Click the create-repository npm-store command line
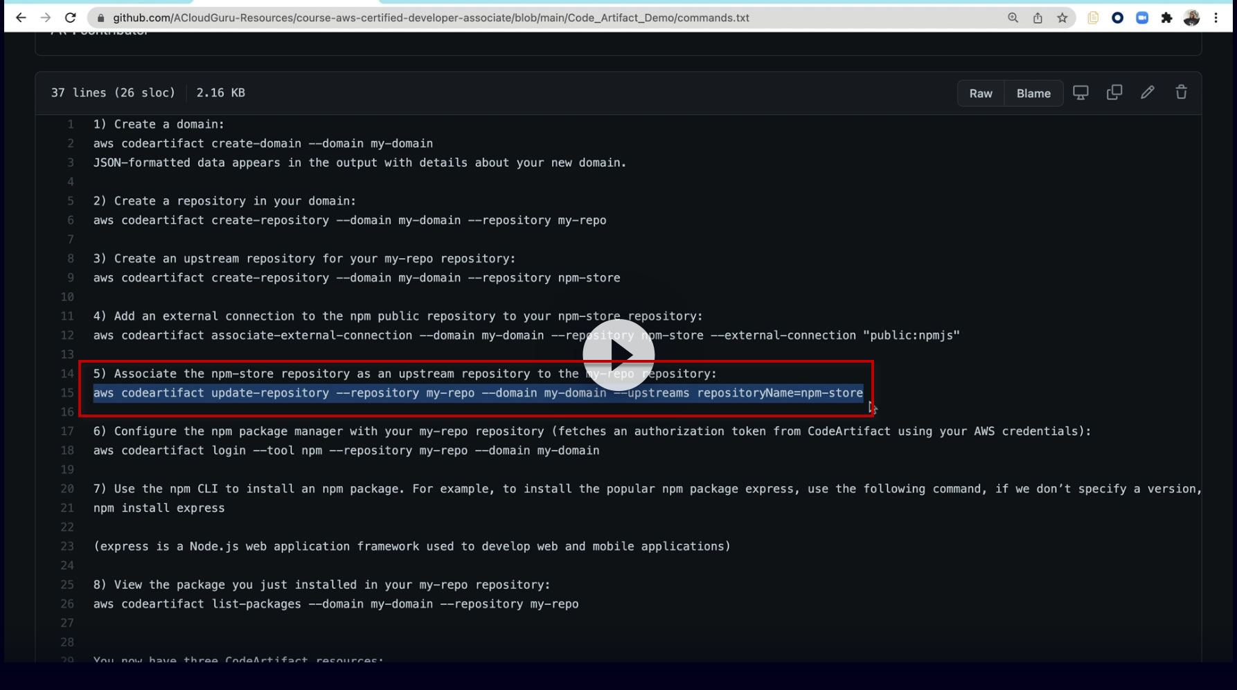 (357, 278)
